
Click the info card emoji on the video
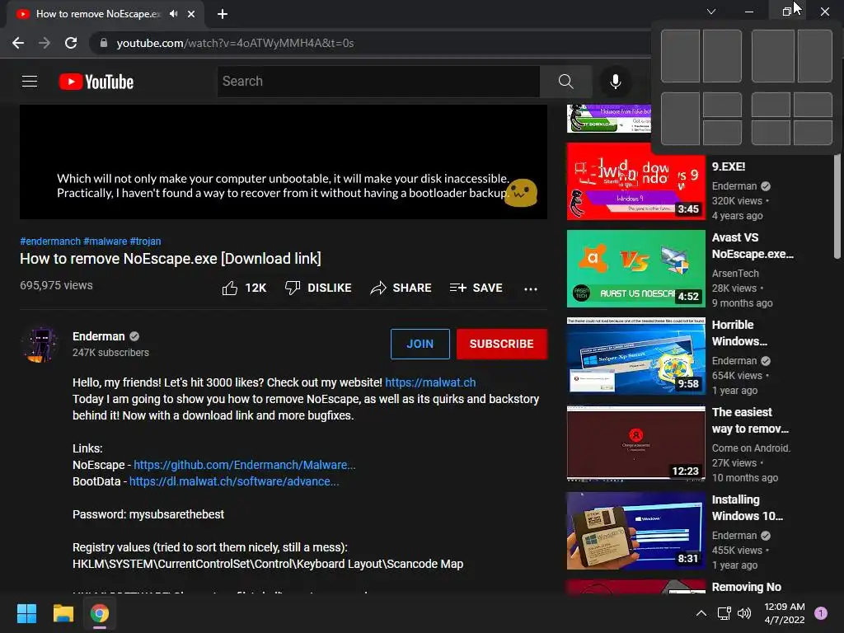[521, 192]
